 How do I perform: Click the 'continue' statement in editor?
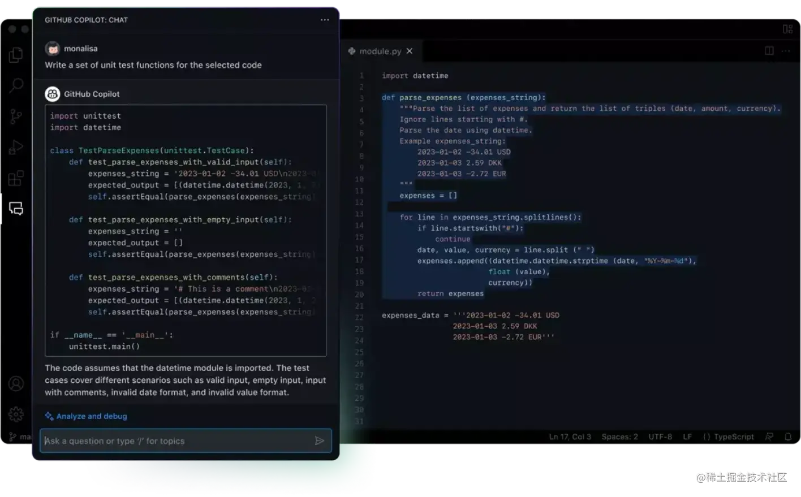pyautogui.click(x=453, y=239)
